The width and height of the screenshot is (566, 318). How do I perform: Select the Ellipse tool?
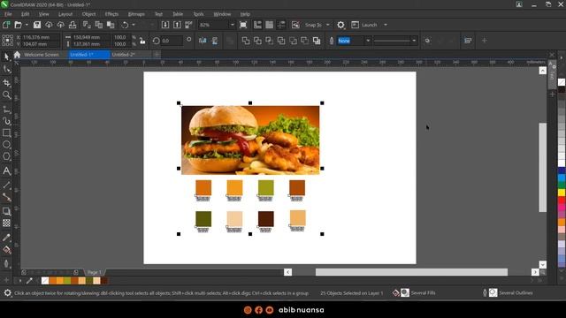tap(6, 145)
